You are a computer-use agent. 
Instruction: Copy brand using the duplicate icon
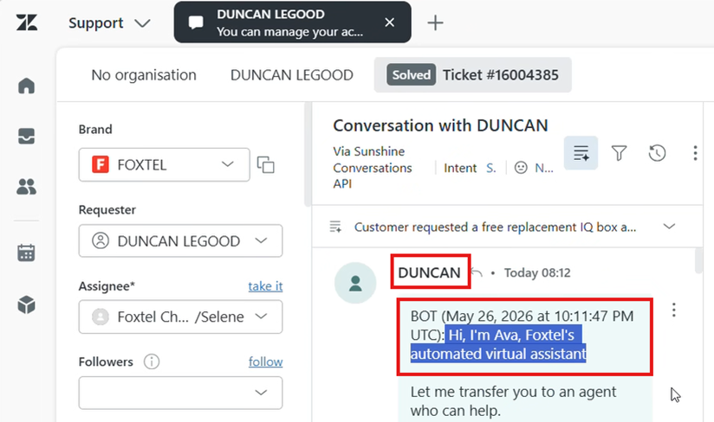coord(265,164)
